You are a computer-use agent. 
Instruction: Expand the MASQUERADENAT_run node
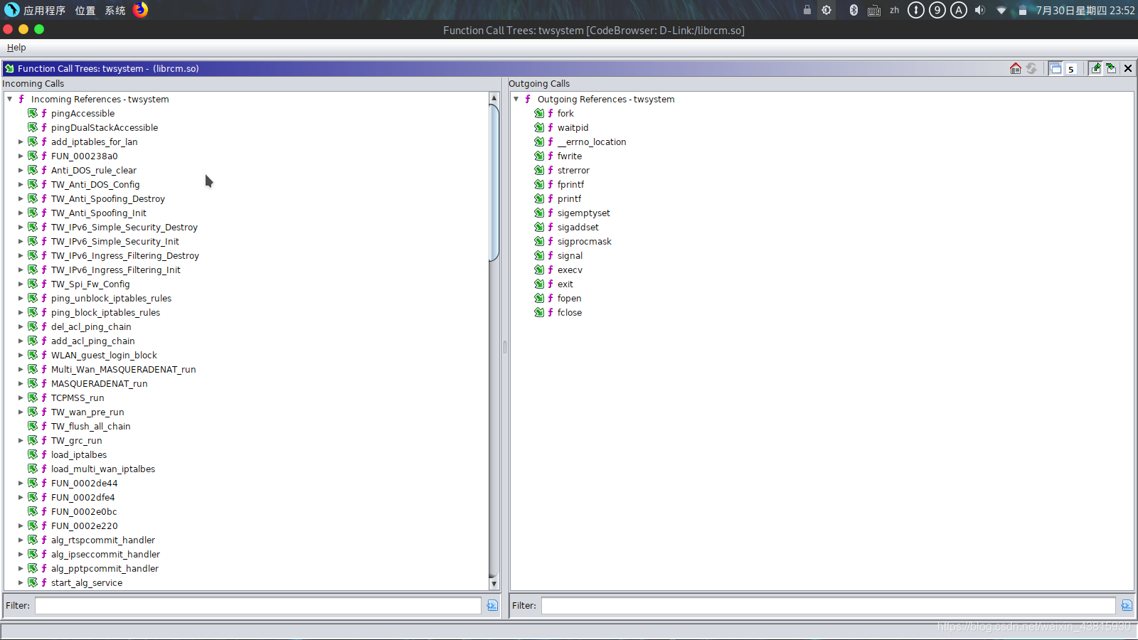point(21,383)
